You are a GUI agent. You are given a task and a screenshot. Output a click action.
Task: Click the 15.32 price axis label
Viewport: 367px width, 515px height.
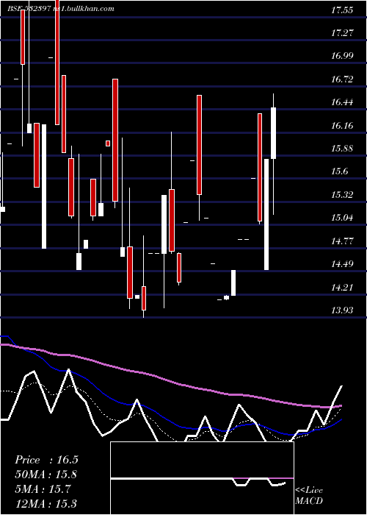point(342,195)
